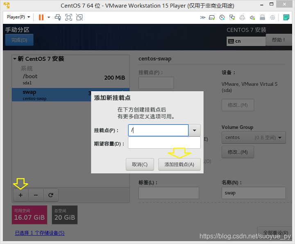295x244 pixels.
Task: Open the power options dropdown arrow
Action: click(49, 17)
